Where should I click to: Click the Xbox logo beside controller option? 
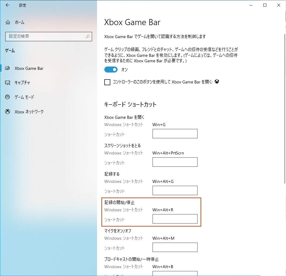[x=217, y=82]
